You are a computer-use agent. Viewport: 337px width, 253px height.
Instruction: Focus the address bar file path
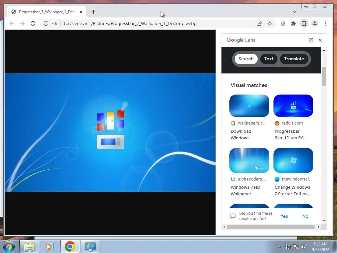coord(130,23)
